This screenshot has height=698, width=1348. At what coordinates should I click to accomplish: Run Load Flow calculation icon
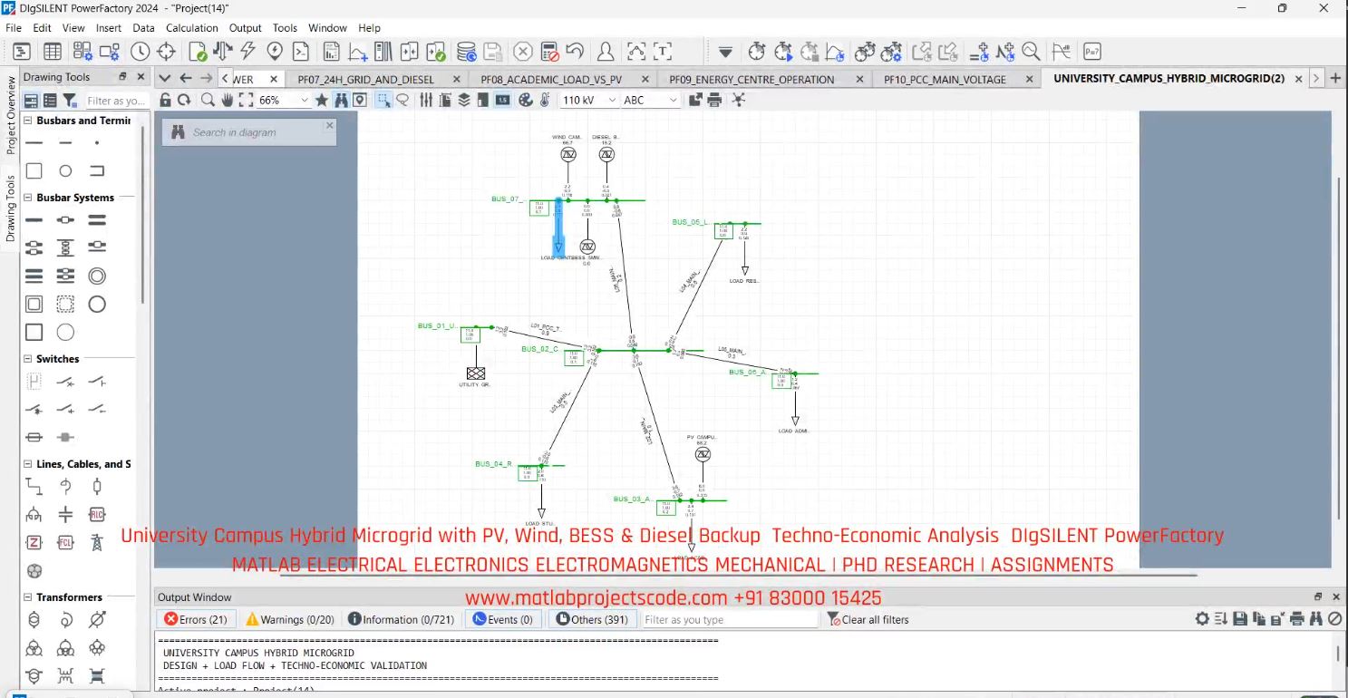pyautogui.click(x=221, y=51)
